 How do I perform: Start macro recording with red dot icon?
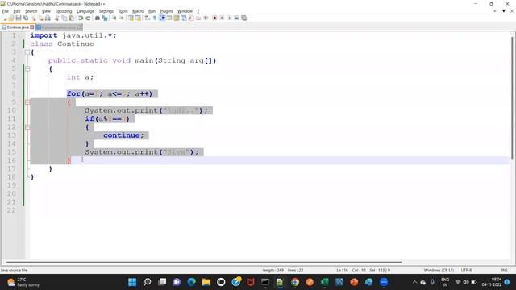pyautogui.click(x=214, y=19)
